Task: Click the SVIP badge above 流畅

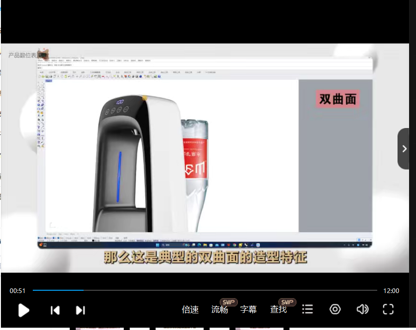Action: click(229, 302)
